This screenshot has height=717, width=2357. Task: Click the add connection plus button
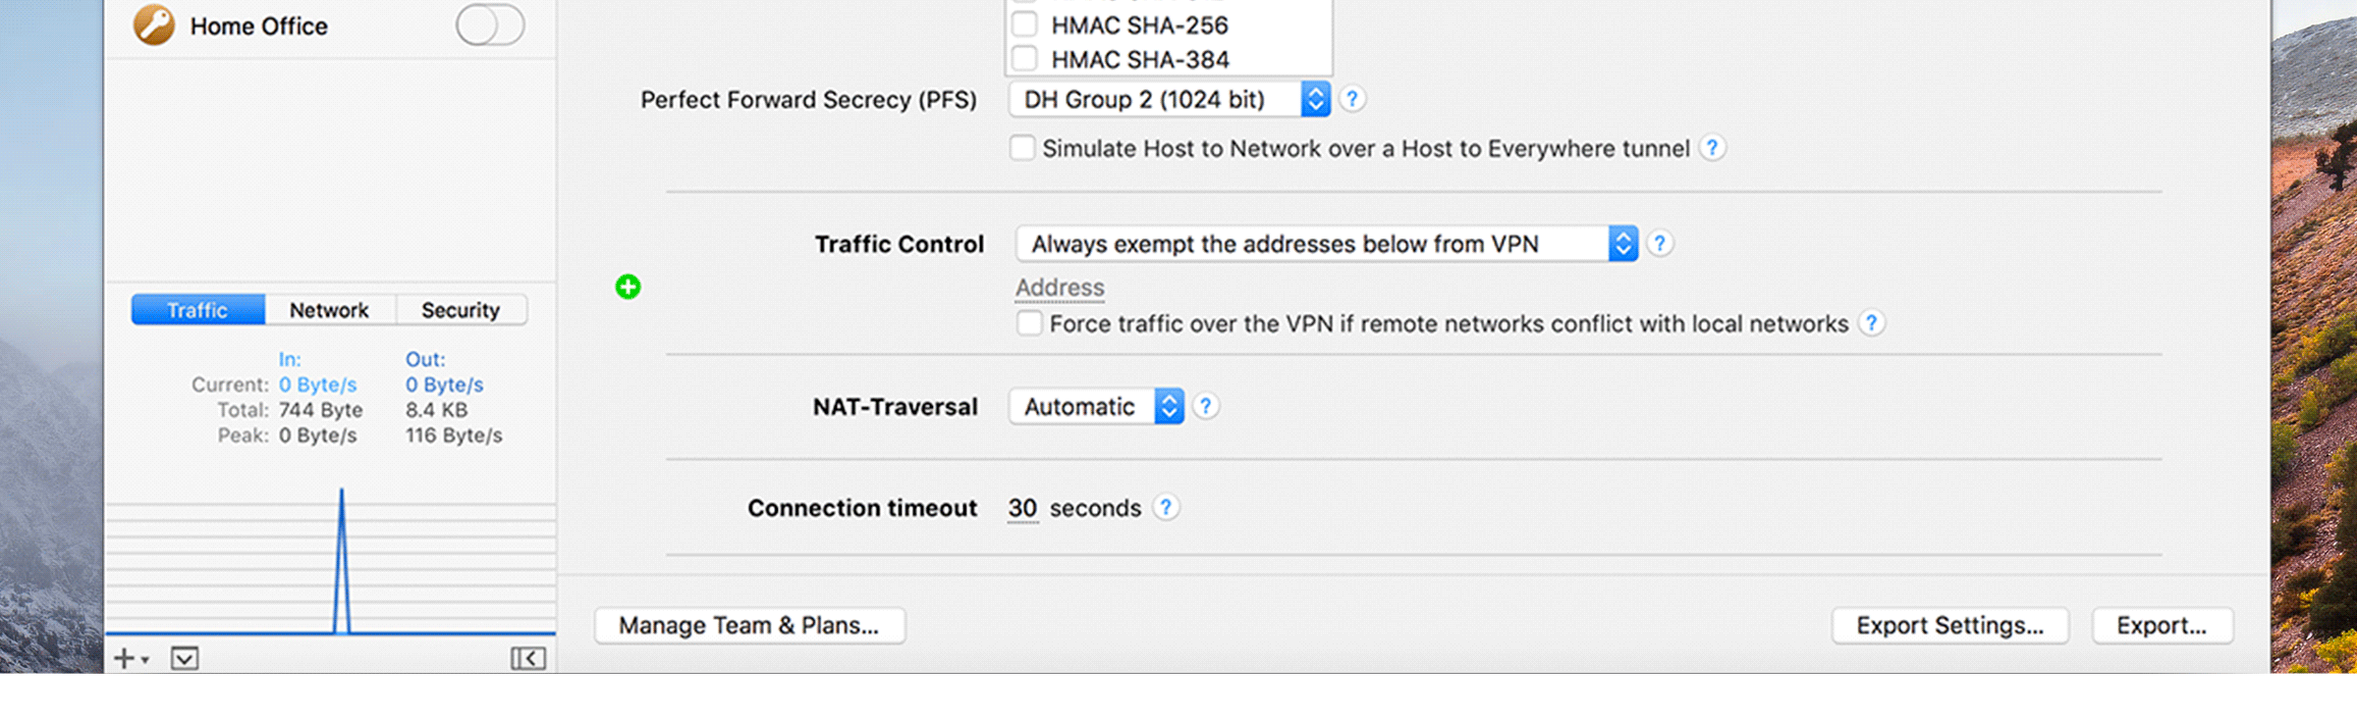pyautogui.click(x=126, y=658)
